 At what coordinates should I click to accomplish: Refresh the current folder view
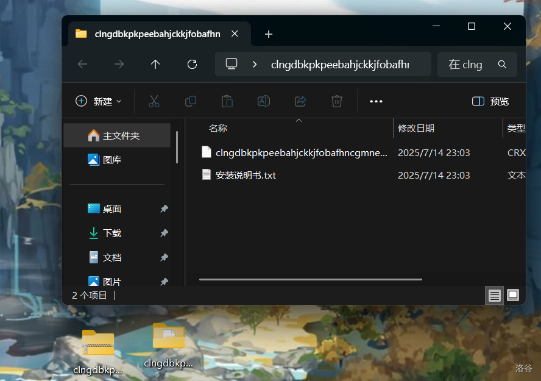pyautogui.click(x=192, y=64)
